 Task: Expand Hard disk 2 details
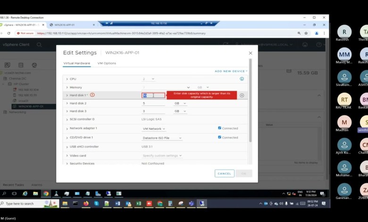[67, 103]
